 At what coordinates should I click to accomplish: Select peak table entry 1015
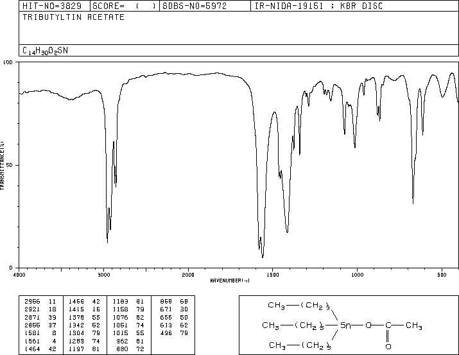point(120,333)
